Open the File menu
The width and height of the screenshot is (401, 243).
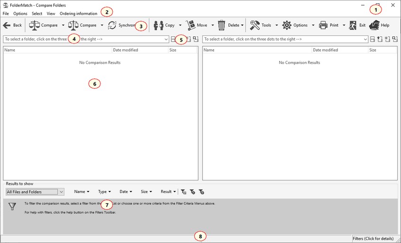(x=6, y=14)
